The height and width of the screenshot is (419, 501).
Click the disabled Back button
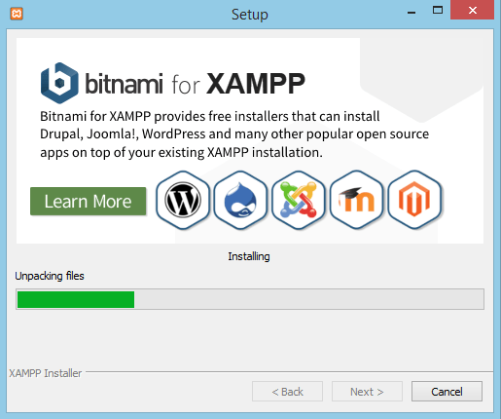[287, 392]
